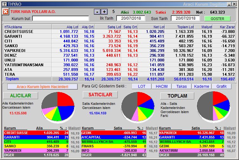Sort by the Alış Lot column header
The width and height of the screenshot is (239, 160).
[65, 27]
